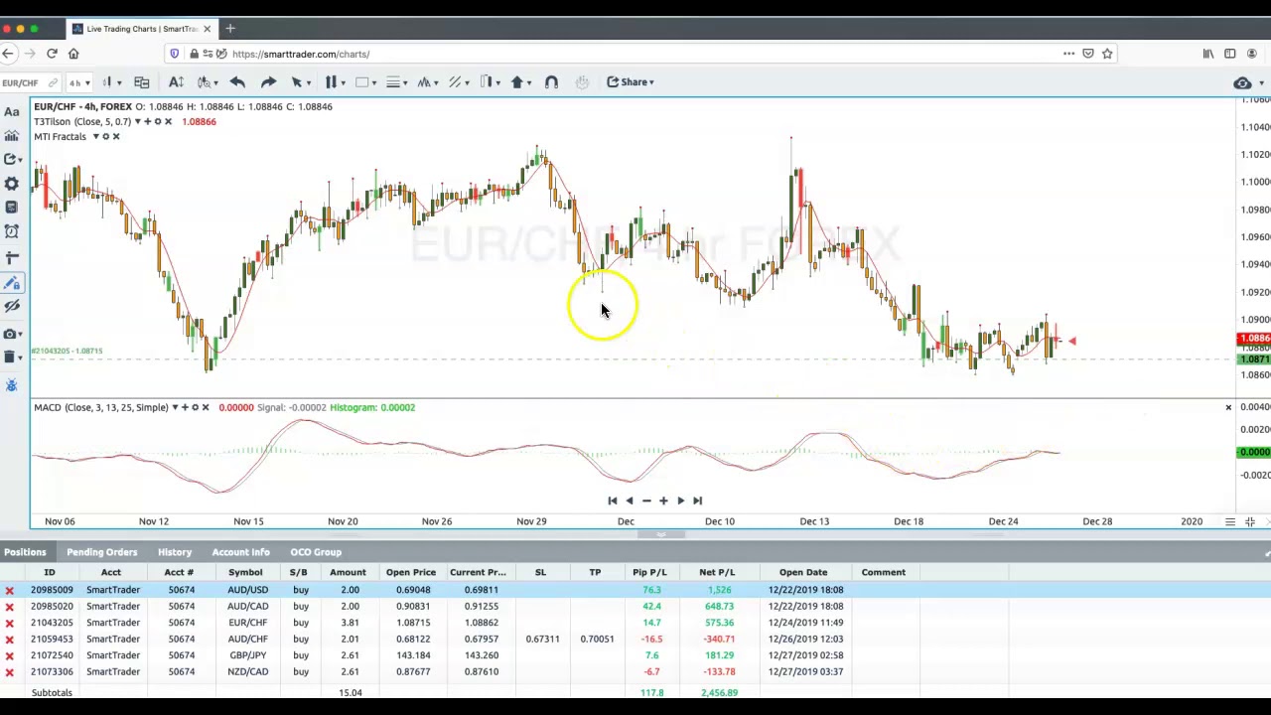1271x715 pixels.
Task: Open the Account Info tab
Action: [x=240, y=552]
